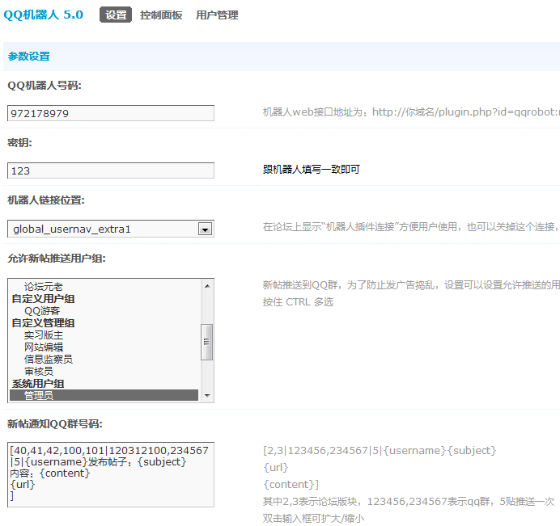Click the QQ机器人 5.0 title link
This screenshot has width=560, height=526.
click(x=43, y=15)
